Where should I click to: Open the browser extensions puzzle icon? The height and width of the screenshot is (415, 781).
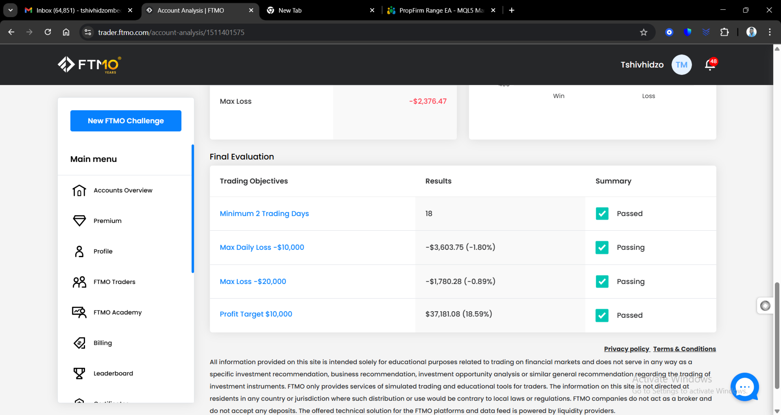(724, 32)
